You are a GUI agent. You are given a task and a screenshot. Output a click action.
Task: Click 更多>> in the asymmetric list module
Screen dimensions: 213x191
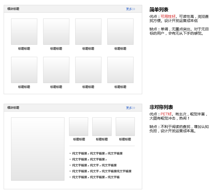[130, 108]
